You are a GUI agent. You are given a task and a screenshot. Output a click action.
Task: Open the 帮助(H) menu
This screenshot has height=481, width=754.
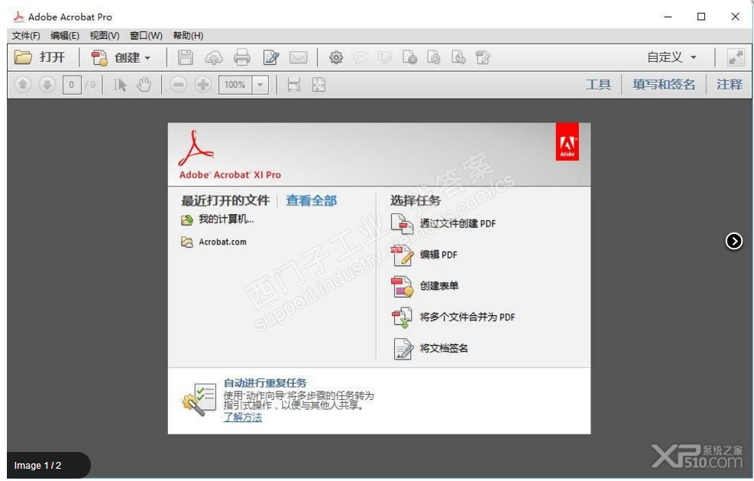188,36
